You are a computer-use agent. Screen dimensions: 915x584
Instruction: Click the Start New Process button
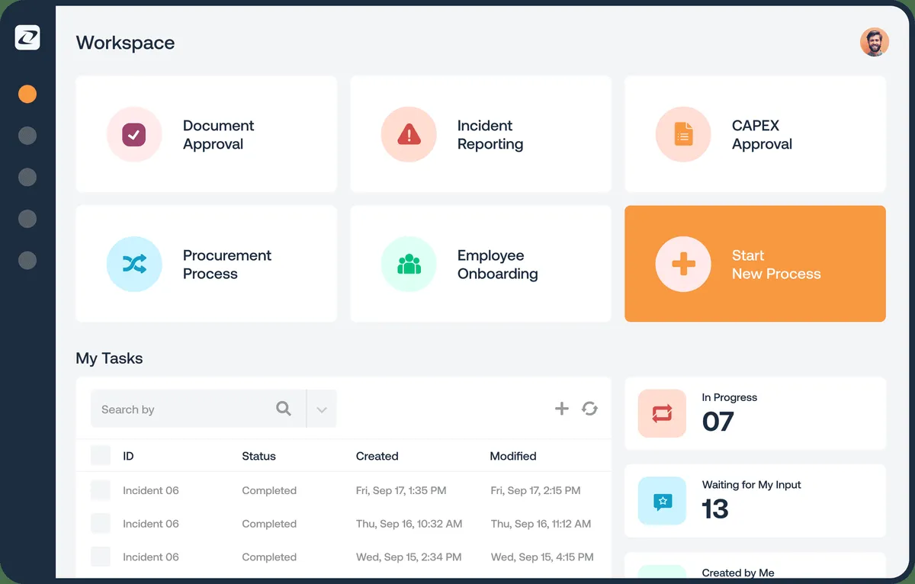click(756, 264)
